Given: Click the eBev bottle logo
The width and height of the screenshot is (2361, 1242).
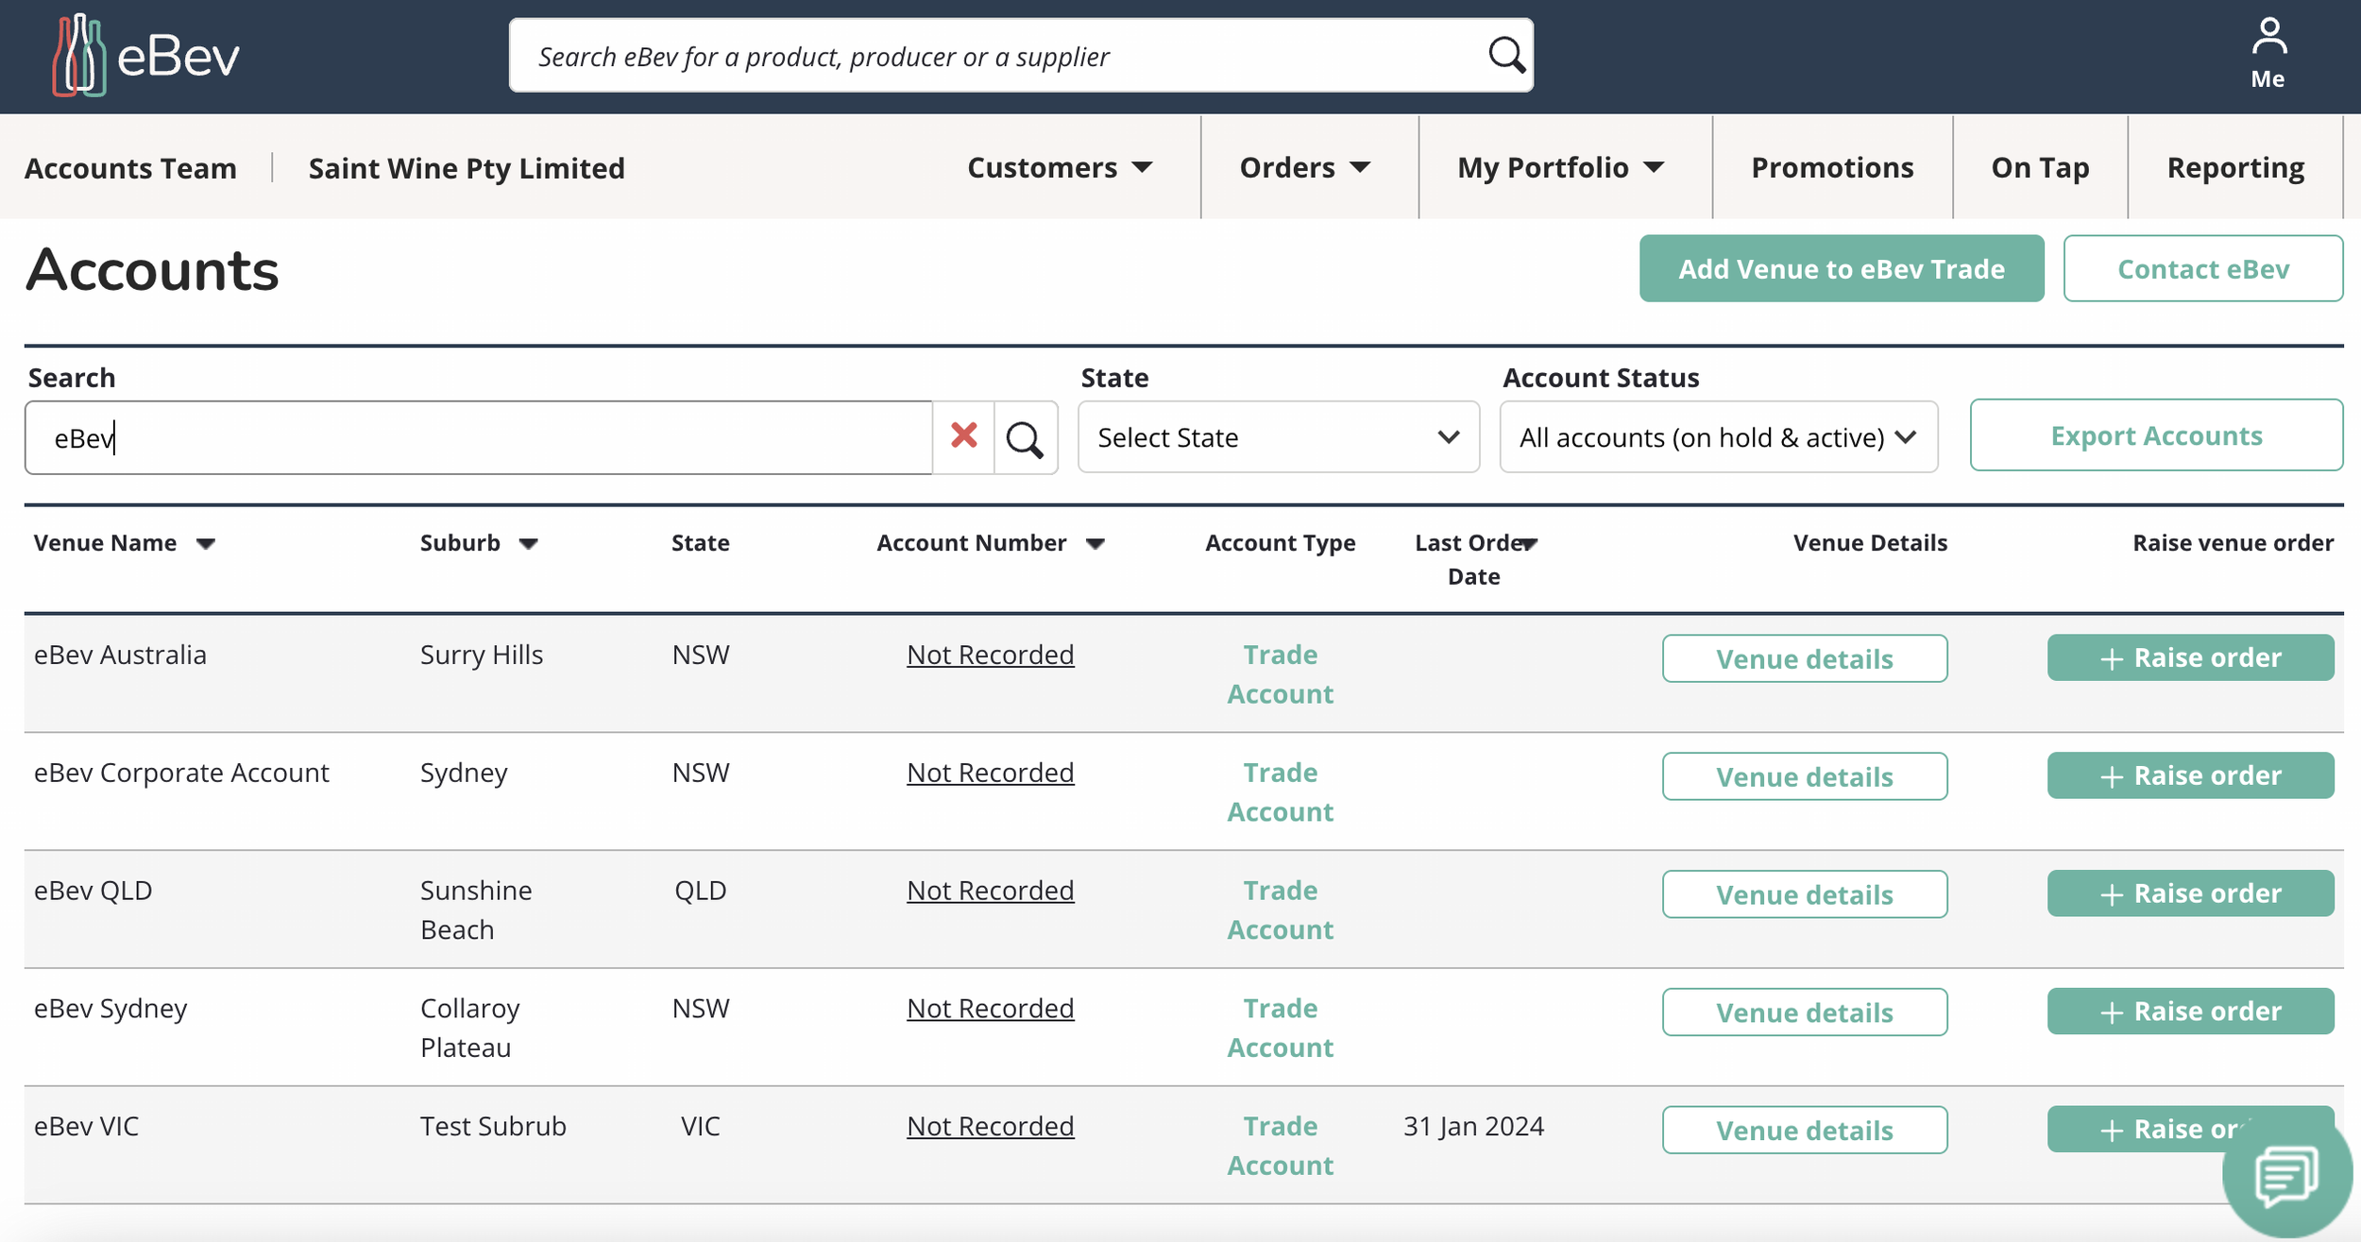Looking at the screenshot, I should 79,56.
